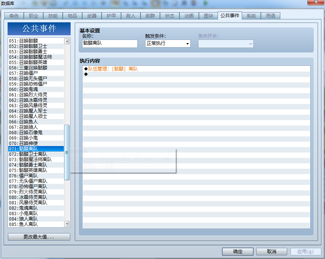Image resolution: width=325 pixels, height=259 pixels.
Task: Switch to the 职业 tab
Action: coord(34,16)
